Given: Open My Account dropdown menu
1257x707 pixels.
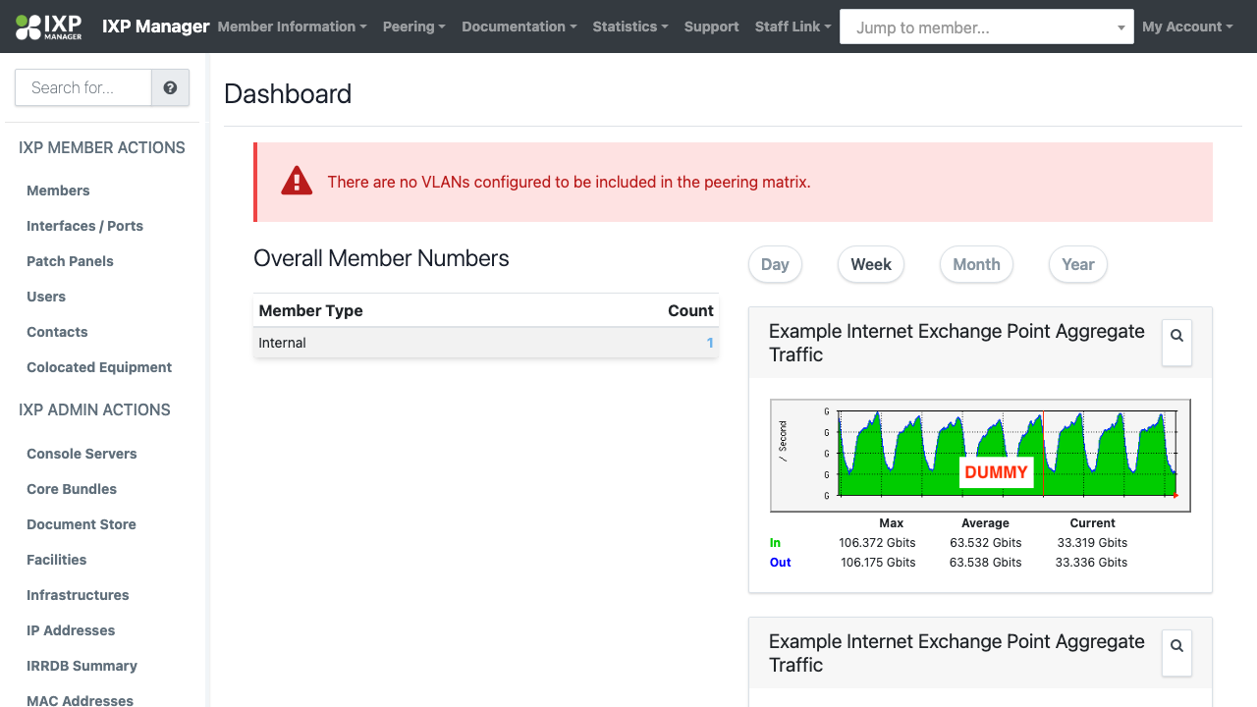Looking at the screenshot, I should coord(1187,27).
